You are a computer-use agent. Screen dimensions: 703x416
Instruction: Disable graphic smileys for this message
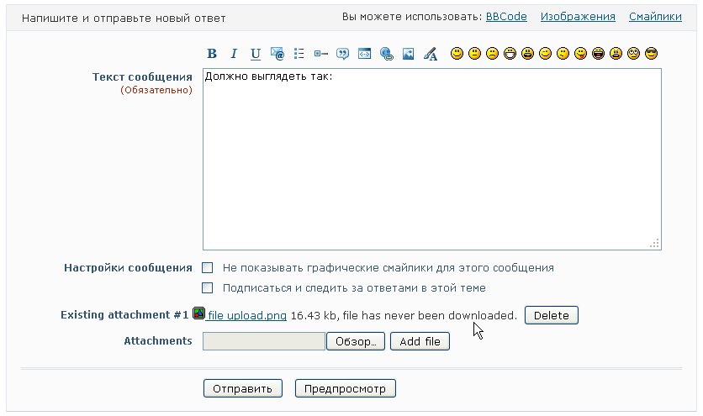(208, 268)
